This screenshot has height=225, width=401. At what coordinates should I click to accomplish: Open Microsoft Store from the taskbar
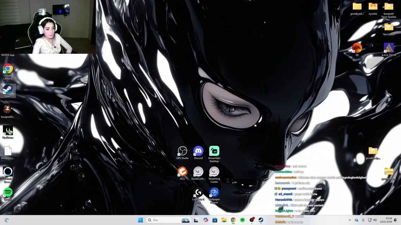click(x=215, y=220)
